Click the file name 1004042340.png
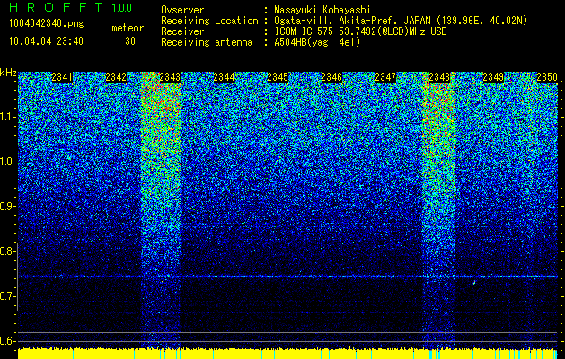 click(47, 23)
